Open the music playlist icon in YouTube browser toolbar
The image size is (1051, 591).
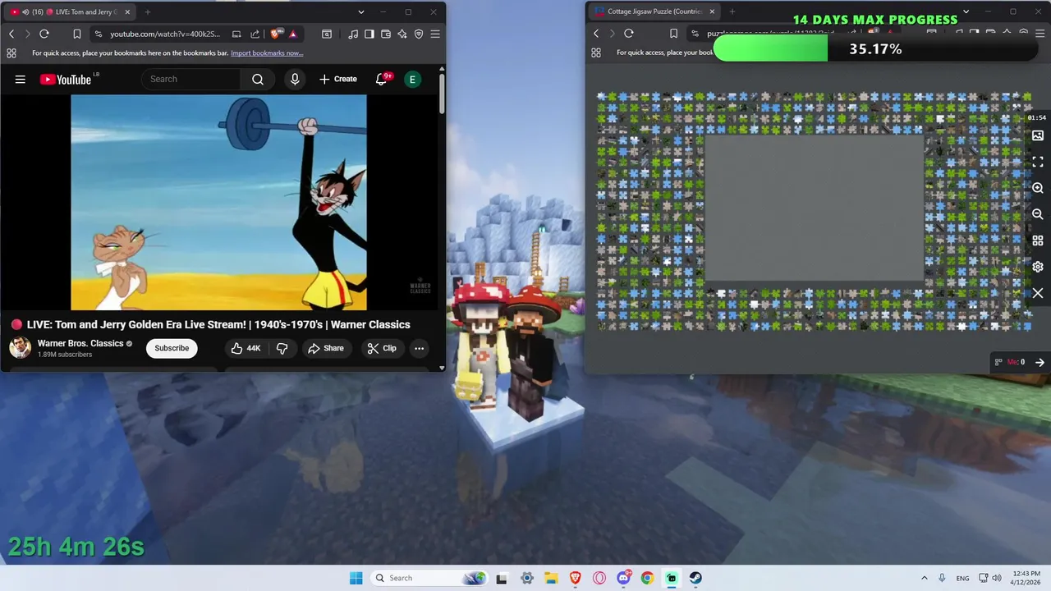(x=353, y=34)
